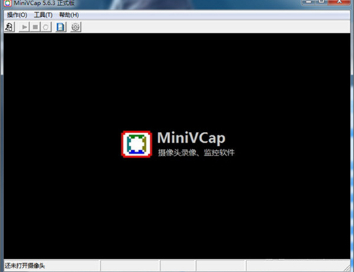The image size is (354, 272).
Task: Start preview with the play toolbar button
Action: coord(24,27)
